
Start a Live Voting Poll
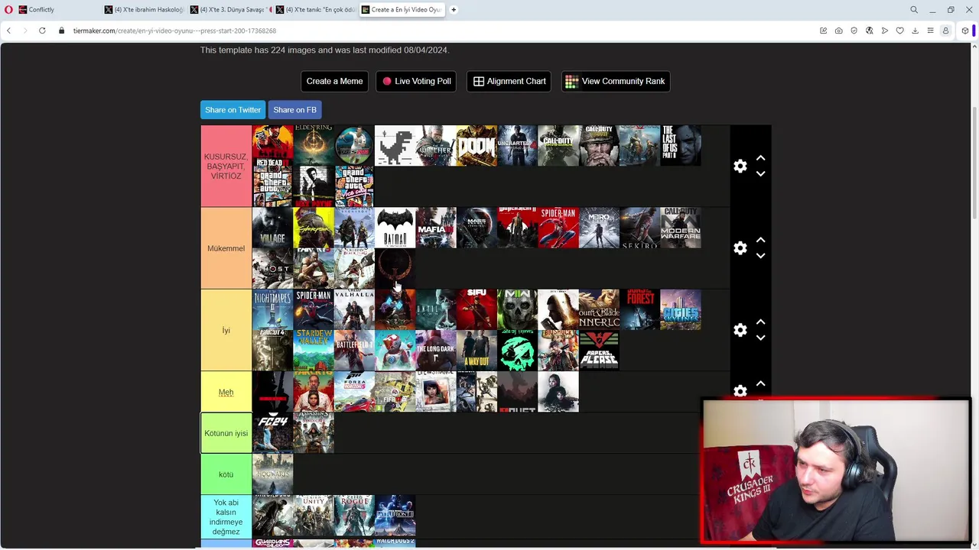point(416,81)
